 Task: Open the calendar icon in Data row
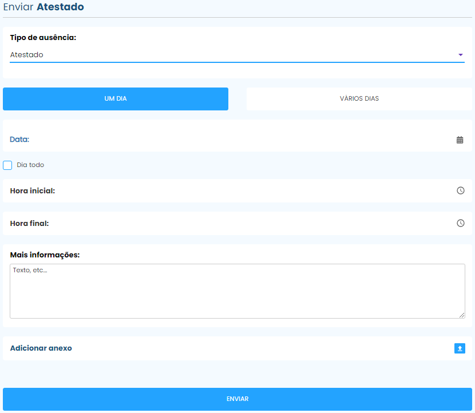click(x=460, y=140)
